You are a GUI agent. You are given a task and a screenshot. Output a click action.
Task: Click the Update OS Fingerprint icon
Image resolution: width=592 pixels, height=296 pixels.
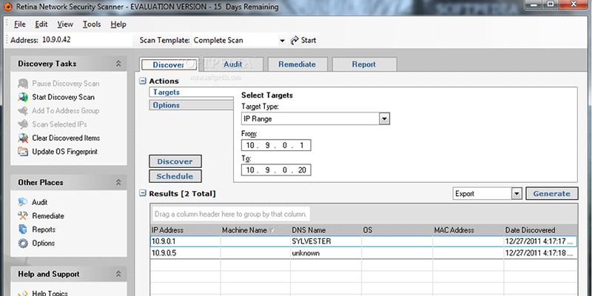tap(23, 152)
